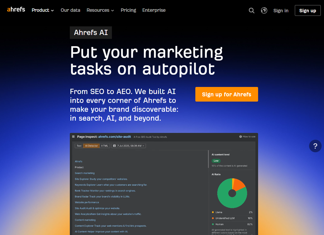Click '18% of the content is AI generated'
The width and height of the screenshot is (324, 235).
[229, 166]
